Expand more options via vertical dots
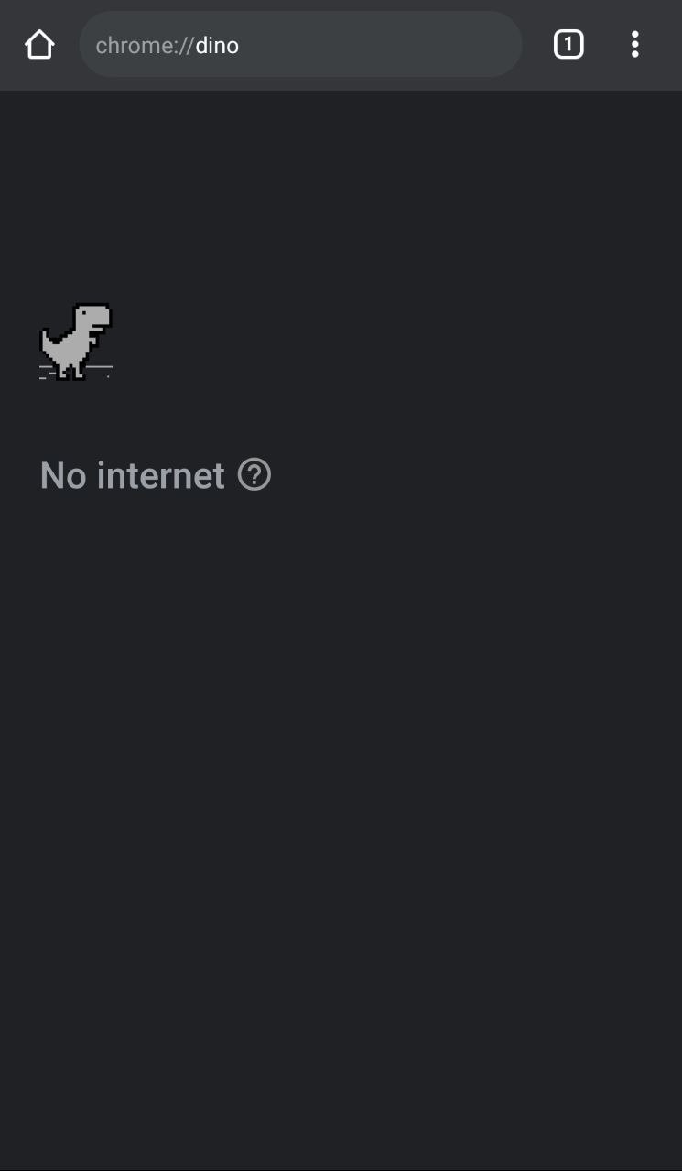 634,44
